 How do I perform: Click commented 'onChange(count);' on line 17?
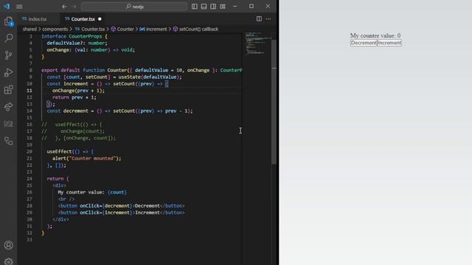coord(83,131)
